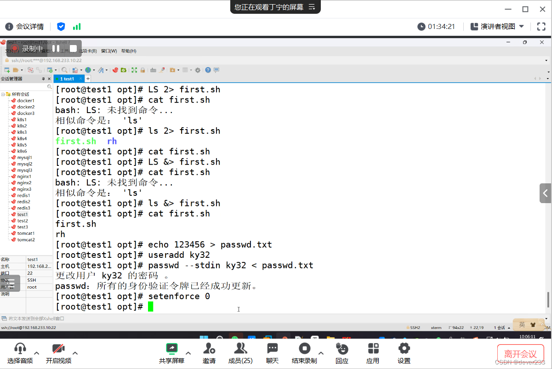Image resolution: width=552 pixels, height=369 pixels.
Task: Add new tab with plus button
Action: 88,79
